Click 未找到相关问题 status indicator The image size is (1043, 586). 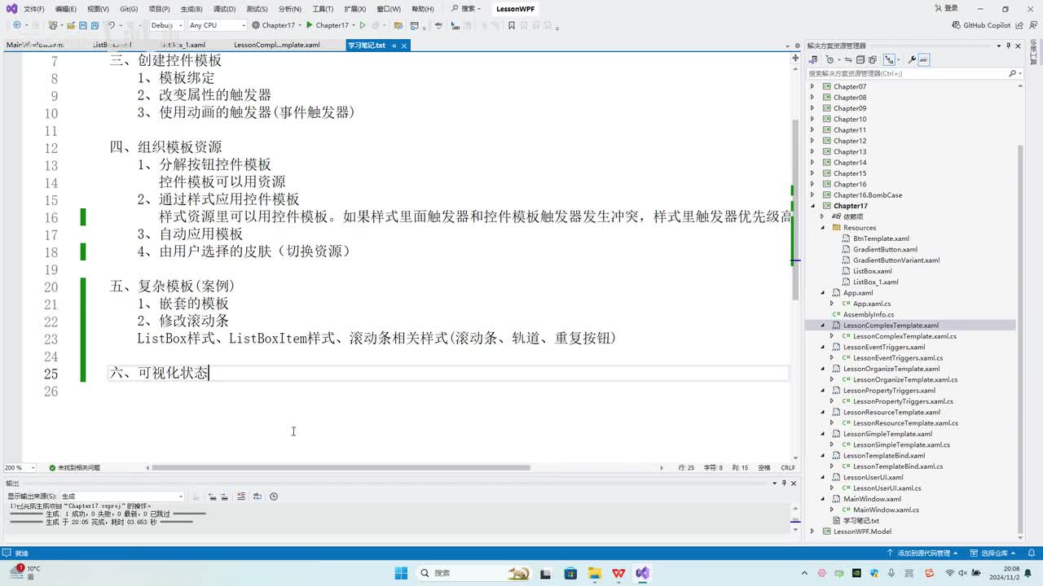tap(75, 468)
